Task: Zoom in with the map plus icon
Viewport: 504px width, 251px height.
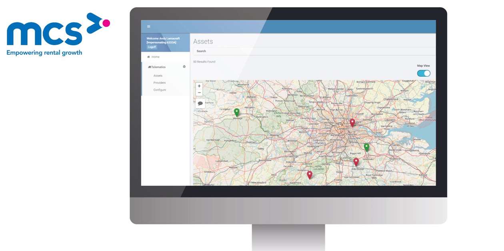Action: click(x=199, y=86)
